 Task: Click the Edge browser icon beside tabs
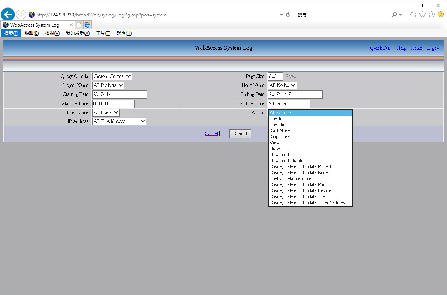coord(87,25)
